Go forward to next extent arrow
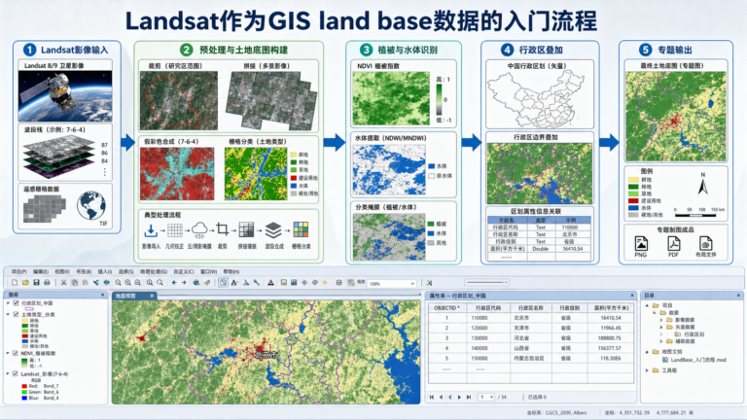This screenshot has width=747, height=420. pos(184,282)
